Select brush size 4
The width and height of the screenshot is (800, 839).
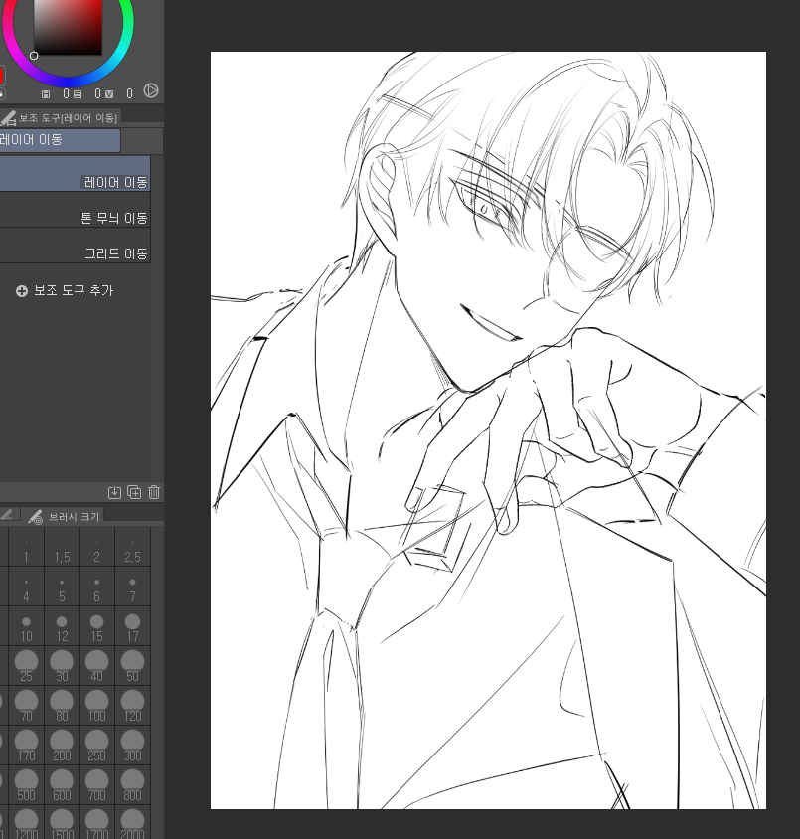[26, 587]
